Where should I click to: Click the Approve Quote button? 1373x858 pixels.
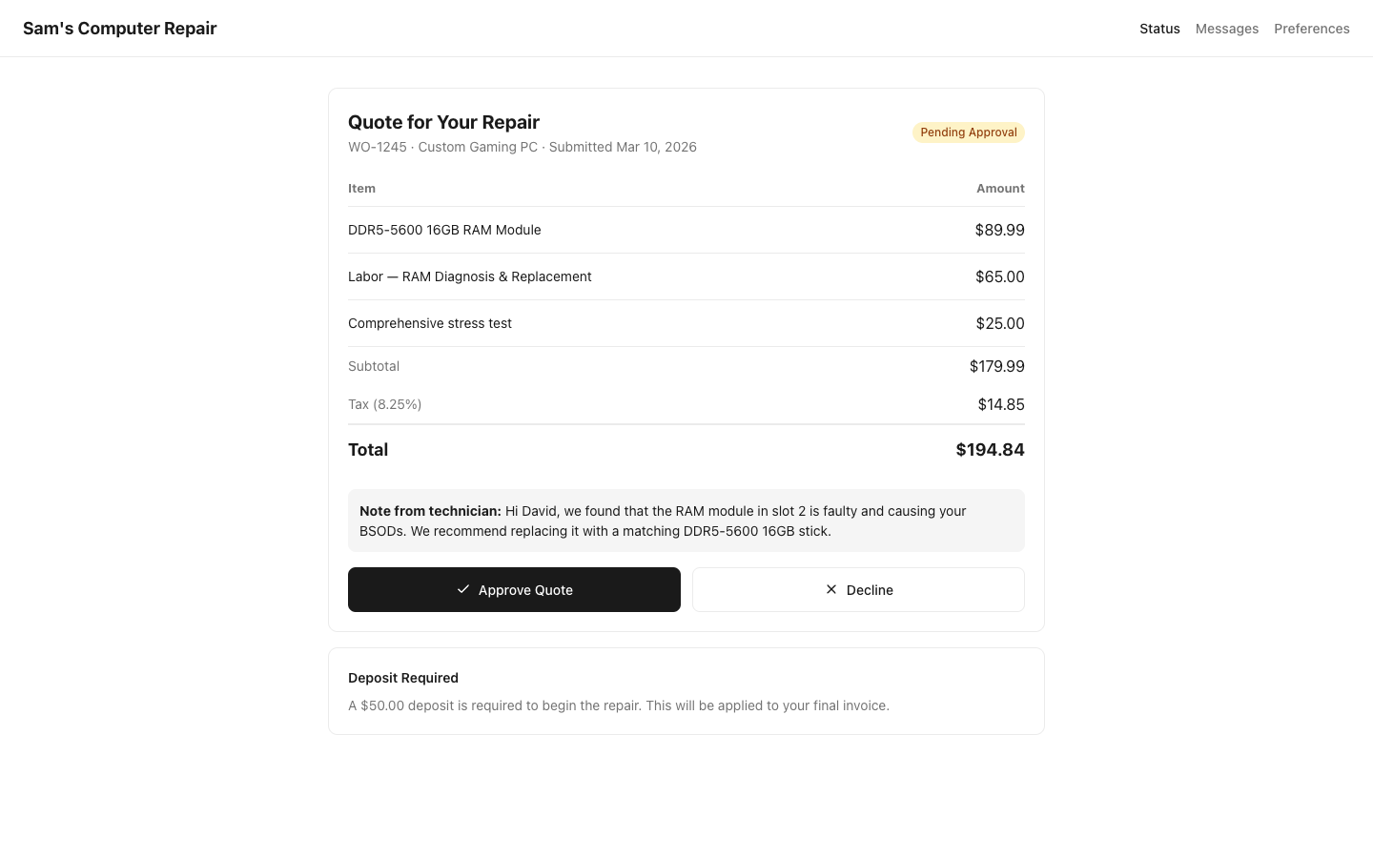[514, 589]
